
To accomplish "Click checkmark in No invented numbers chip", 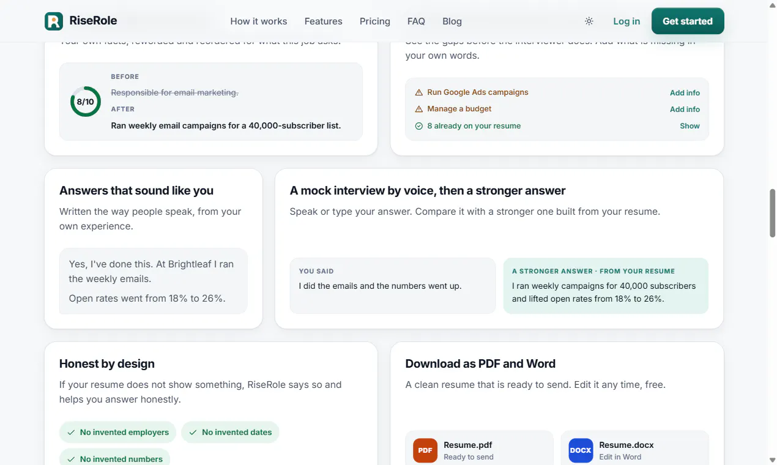I will [72, 459].
